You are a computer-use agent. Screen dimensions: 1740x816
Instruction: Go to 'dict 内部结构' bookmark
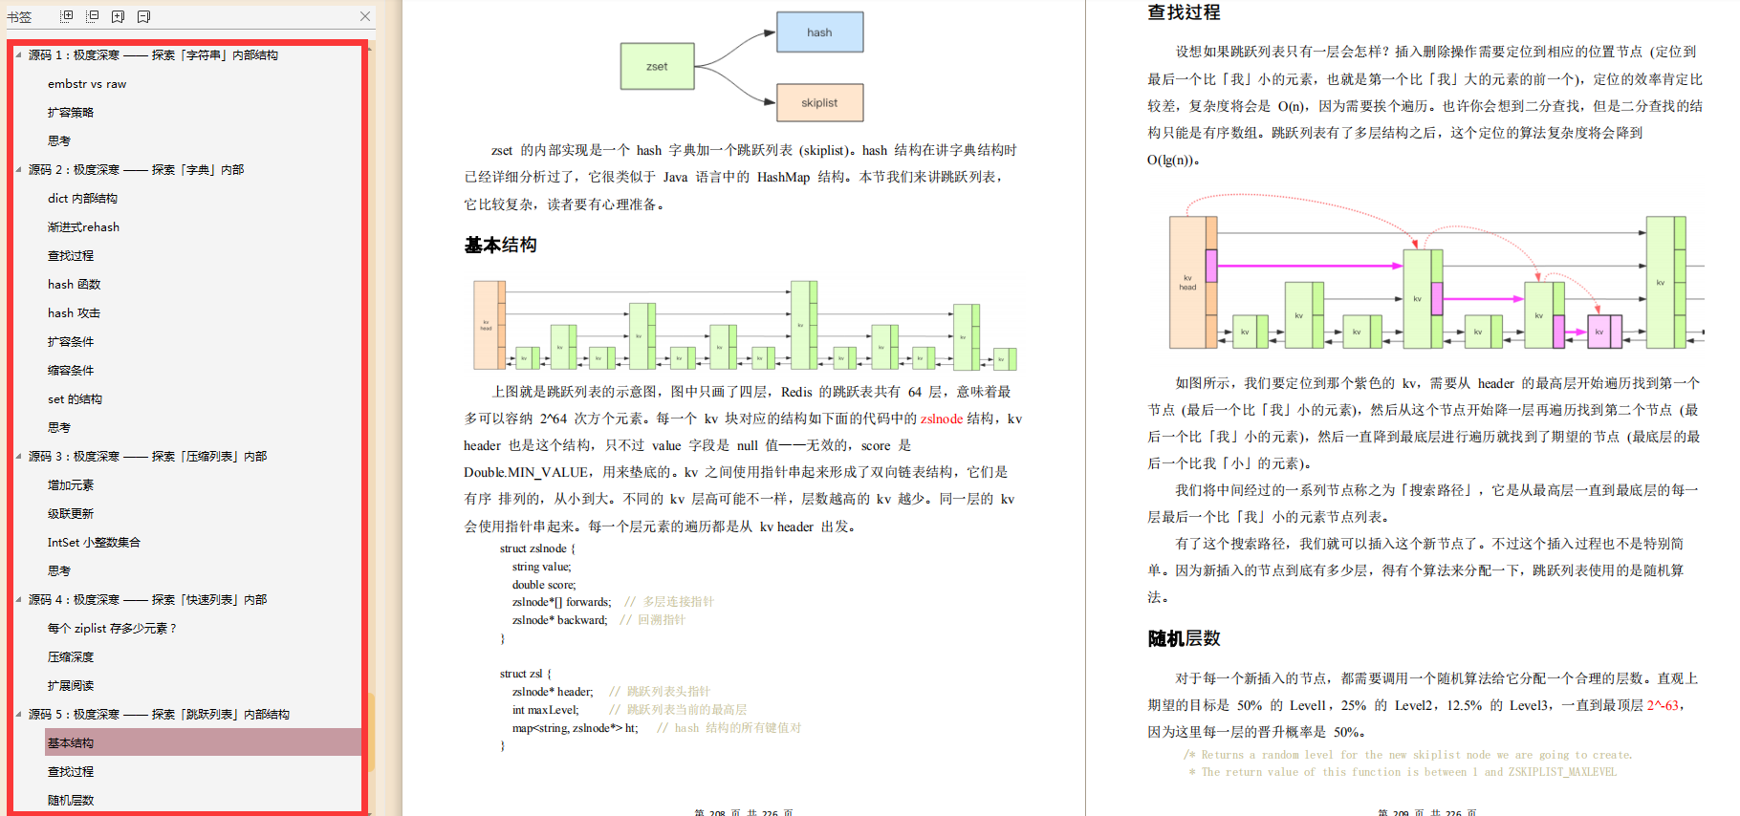(x=82, y=199)
